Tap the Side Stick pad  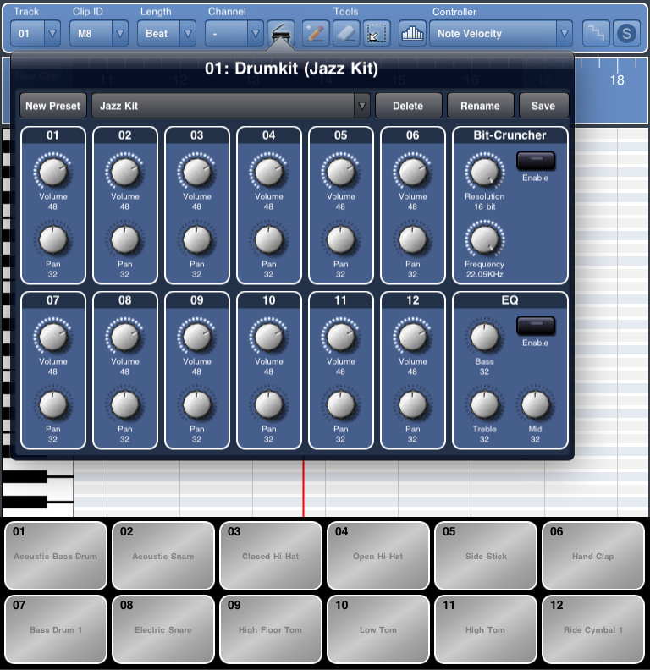click(x=485, y=556)
